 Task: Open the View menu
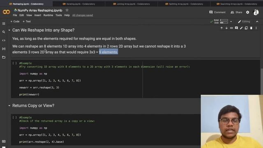tap(29, 15)
